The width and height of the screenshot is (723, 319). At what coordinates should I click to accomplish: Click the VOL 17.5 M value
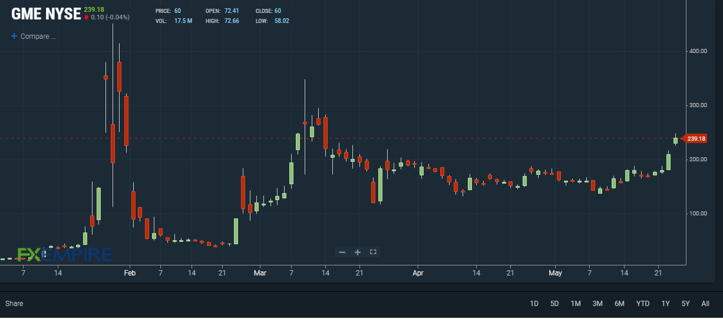coord(183,21)
